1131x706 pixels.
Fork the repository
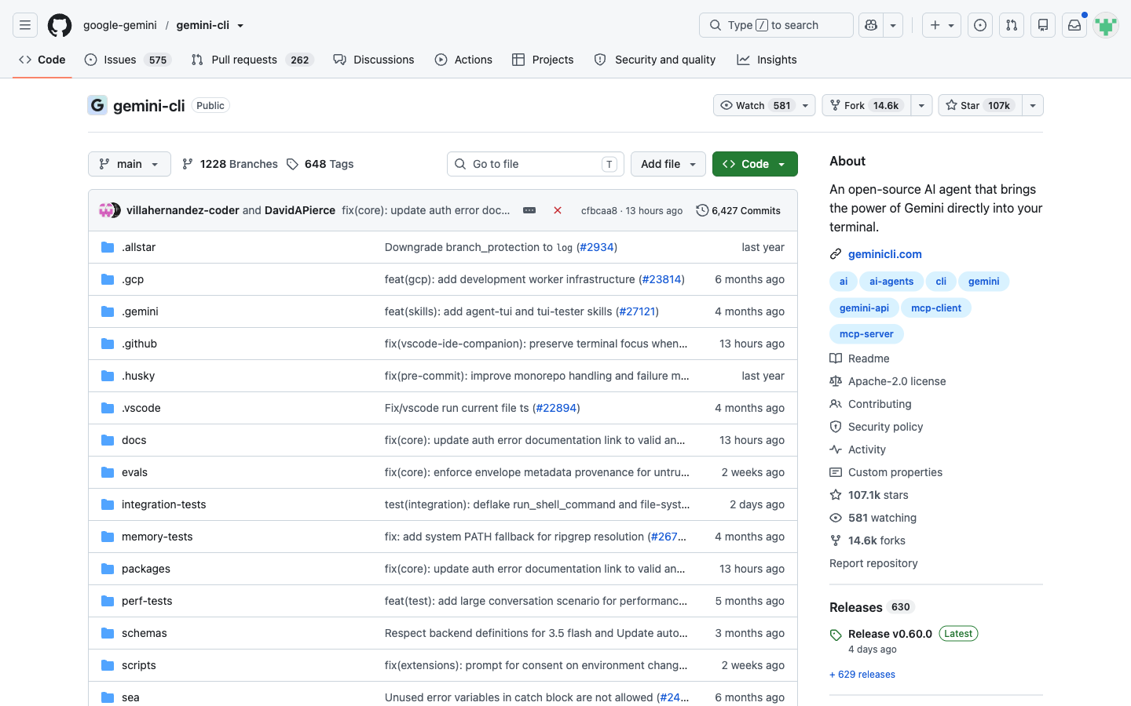tap(866, 105)
